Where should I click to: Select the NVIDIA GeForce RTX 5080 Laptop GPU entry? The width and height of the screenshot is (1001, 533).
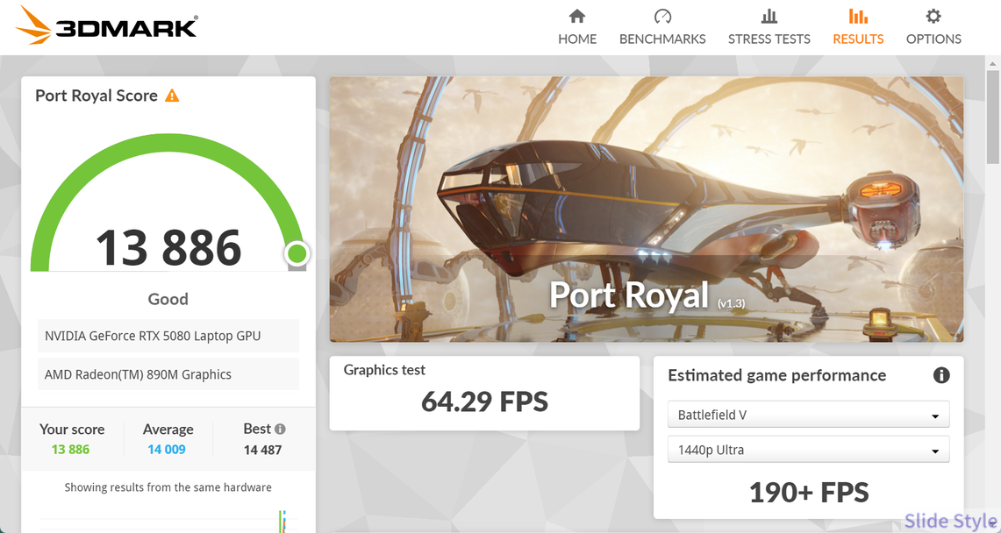(x=168, y=336)
